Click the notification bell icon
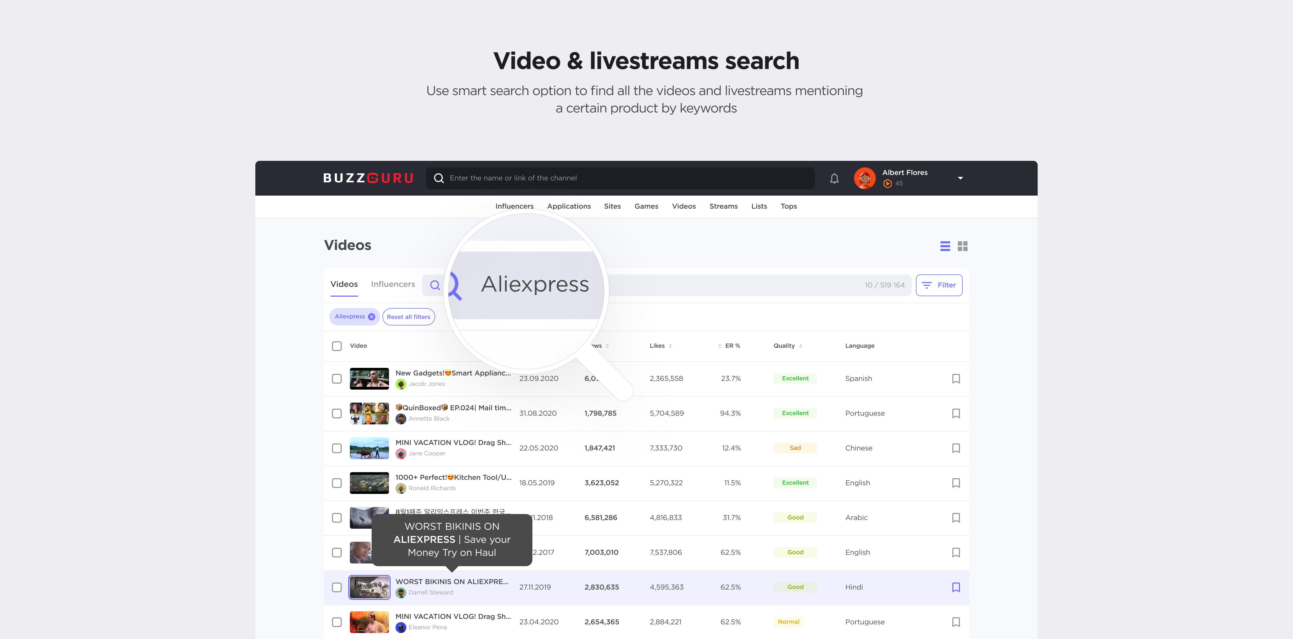1293x639 pixels. click(x=834, y=178)
